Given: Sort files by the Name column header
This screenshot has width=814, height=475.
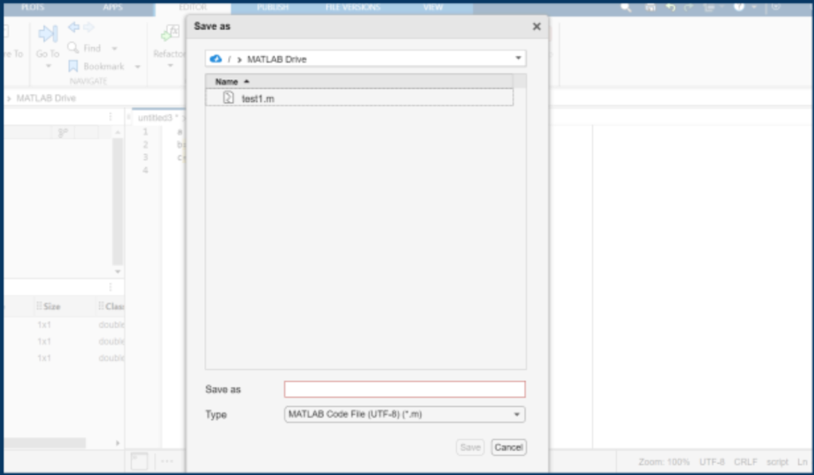Looking at the screenshot, I should [227, 81].
